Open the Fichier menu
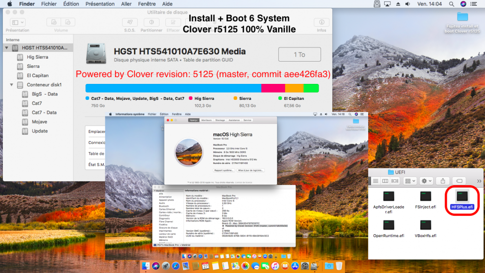485x273 pixels. click(49, 4)
